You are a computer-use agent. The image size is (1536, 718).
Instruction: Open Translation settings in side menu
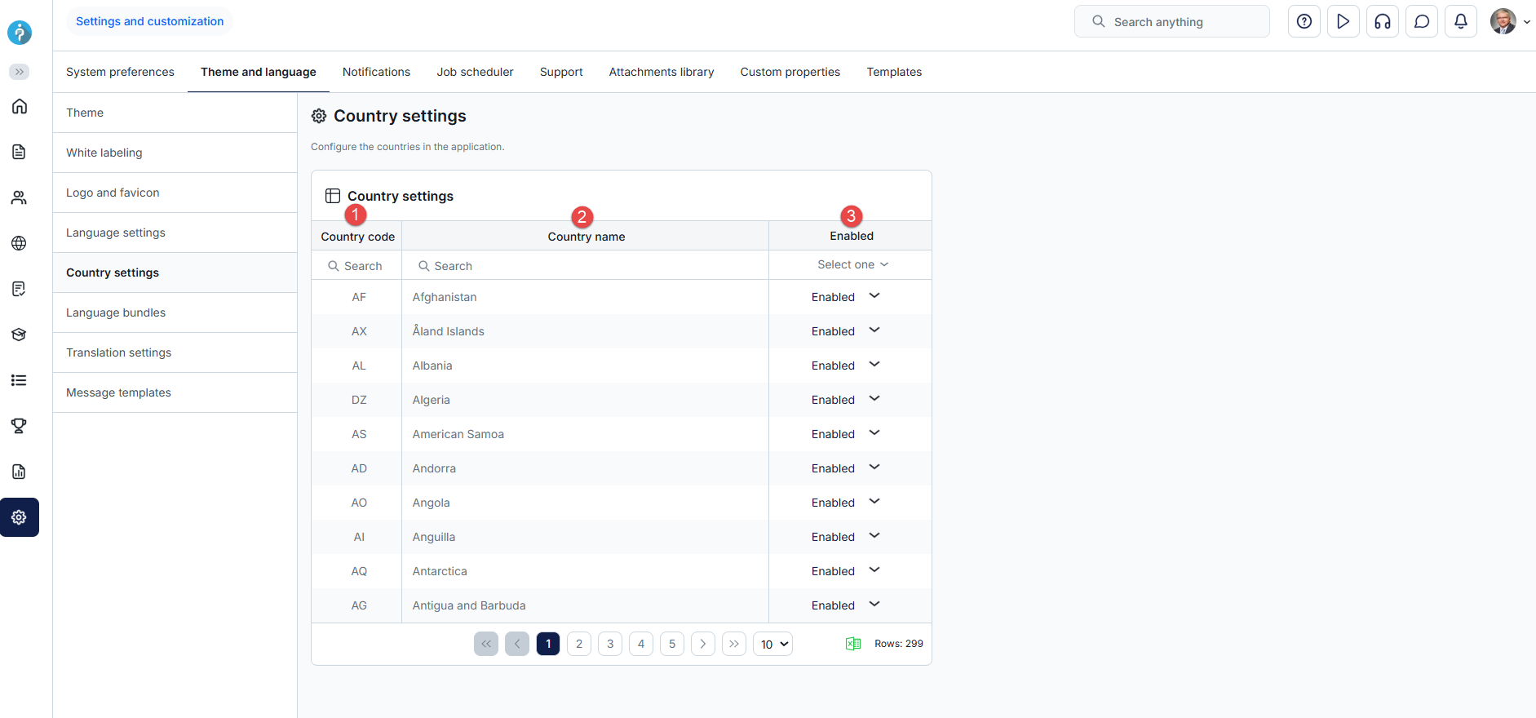pyautogui.click(x=175, y=352)
